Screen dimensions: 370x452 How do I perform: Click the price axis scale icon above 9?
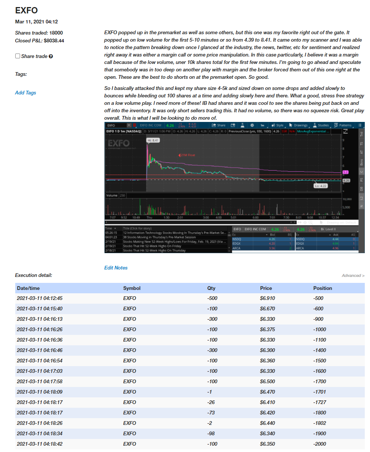[345, 131]
